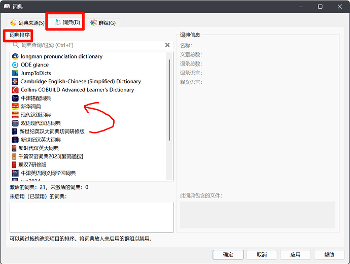Open the 群组(G) tab
This screenshot has width=350, height=264.
(x=102, y=23)
